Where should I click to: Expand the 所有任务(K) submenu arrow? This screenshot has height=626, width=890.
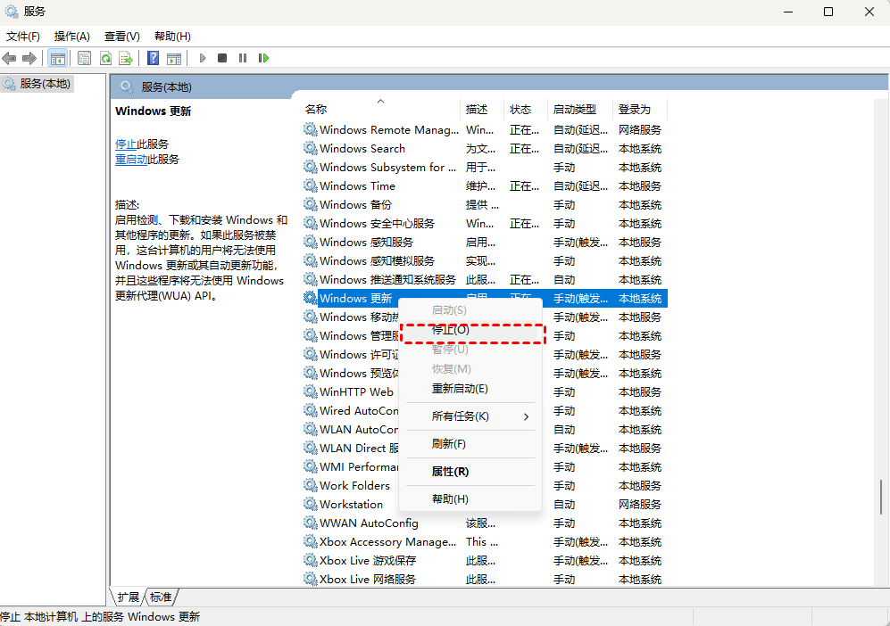526,416
